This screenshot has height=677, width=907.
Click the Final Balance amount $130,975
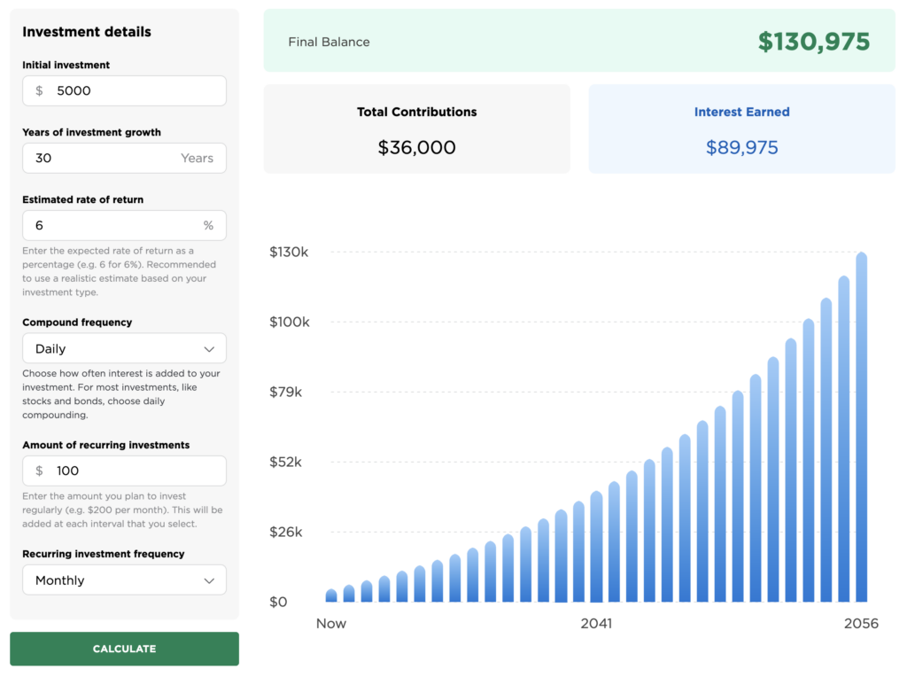click(813, 42)
